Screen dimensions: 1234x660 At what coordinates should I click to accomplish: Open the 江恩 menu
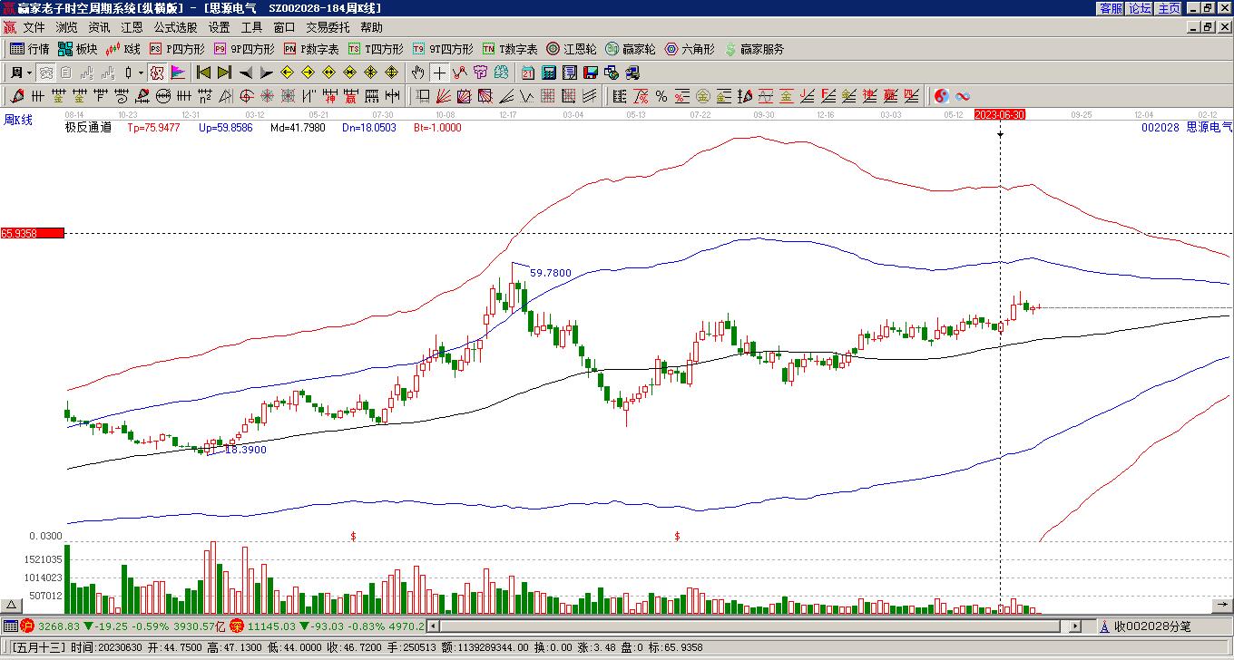132,28
